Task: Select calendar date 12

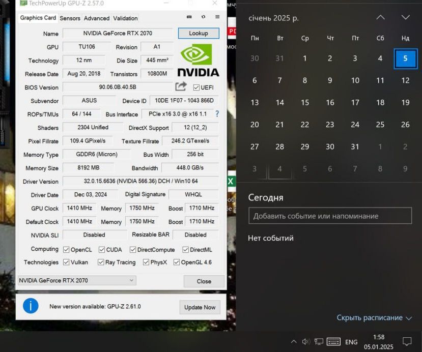Action: [405, 80]
